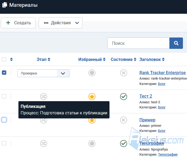Click drag handle of Тест 2 row
This screenshot has width=187, height=157.
coord(11,96)
